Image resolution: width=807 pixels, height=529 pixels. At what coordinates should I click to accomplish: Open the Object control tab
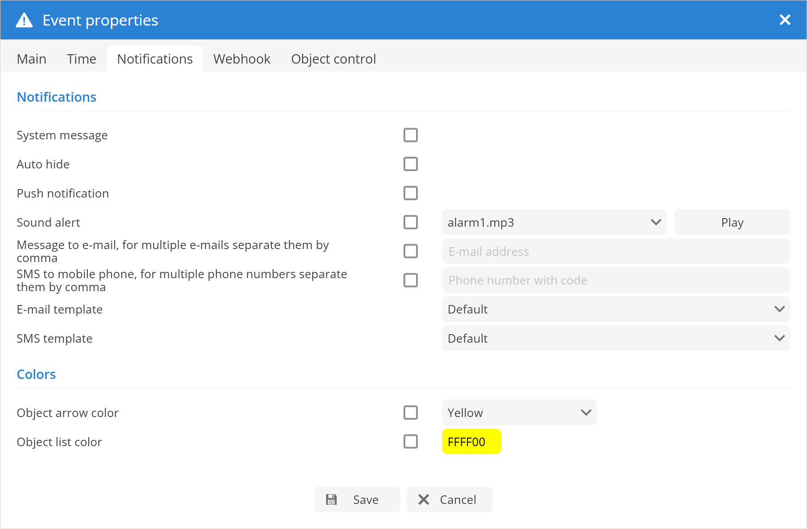(x=333, y=59)
